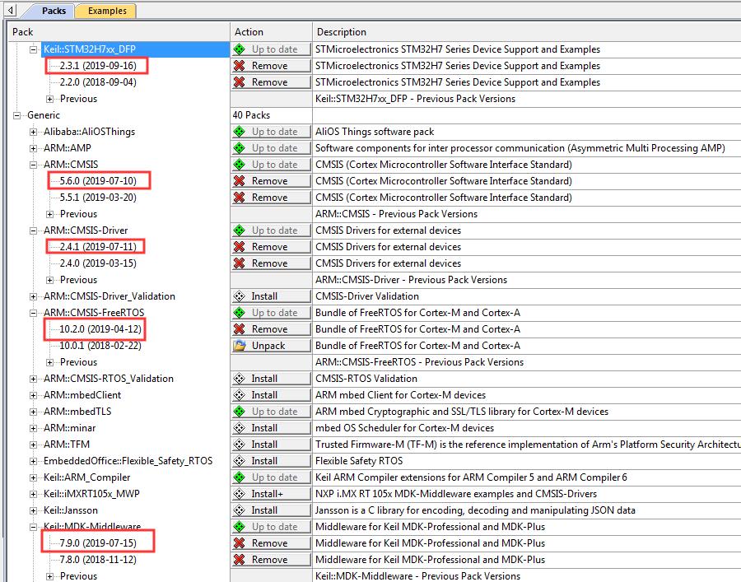Image resolution: width=741 pixels, height=582 pixels.
Task: Select the Keil::STM32H7xx_DFP pack name
Action: [89, 49]
